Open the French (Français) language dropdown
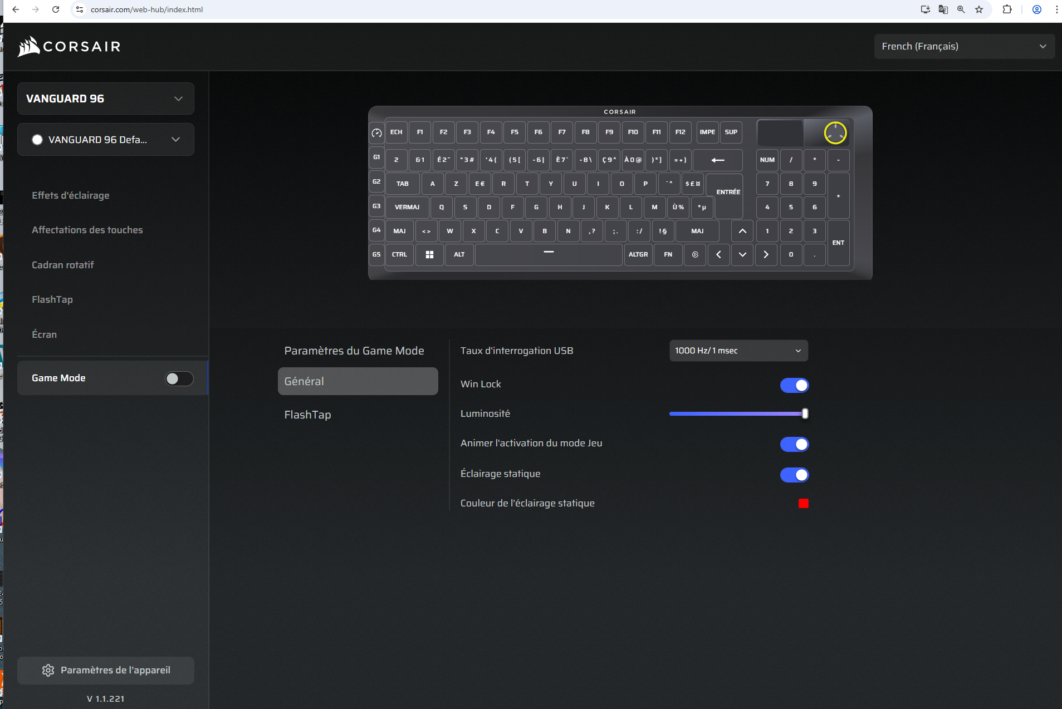This screenshot has width=1062, height=709. pos(964,46)
